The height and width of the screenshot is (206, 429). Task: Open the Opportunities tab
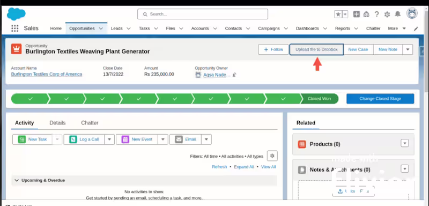coord(82,28)
